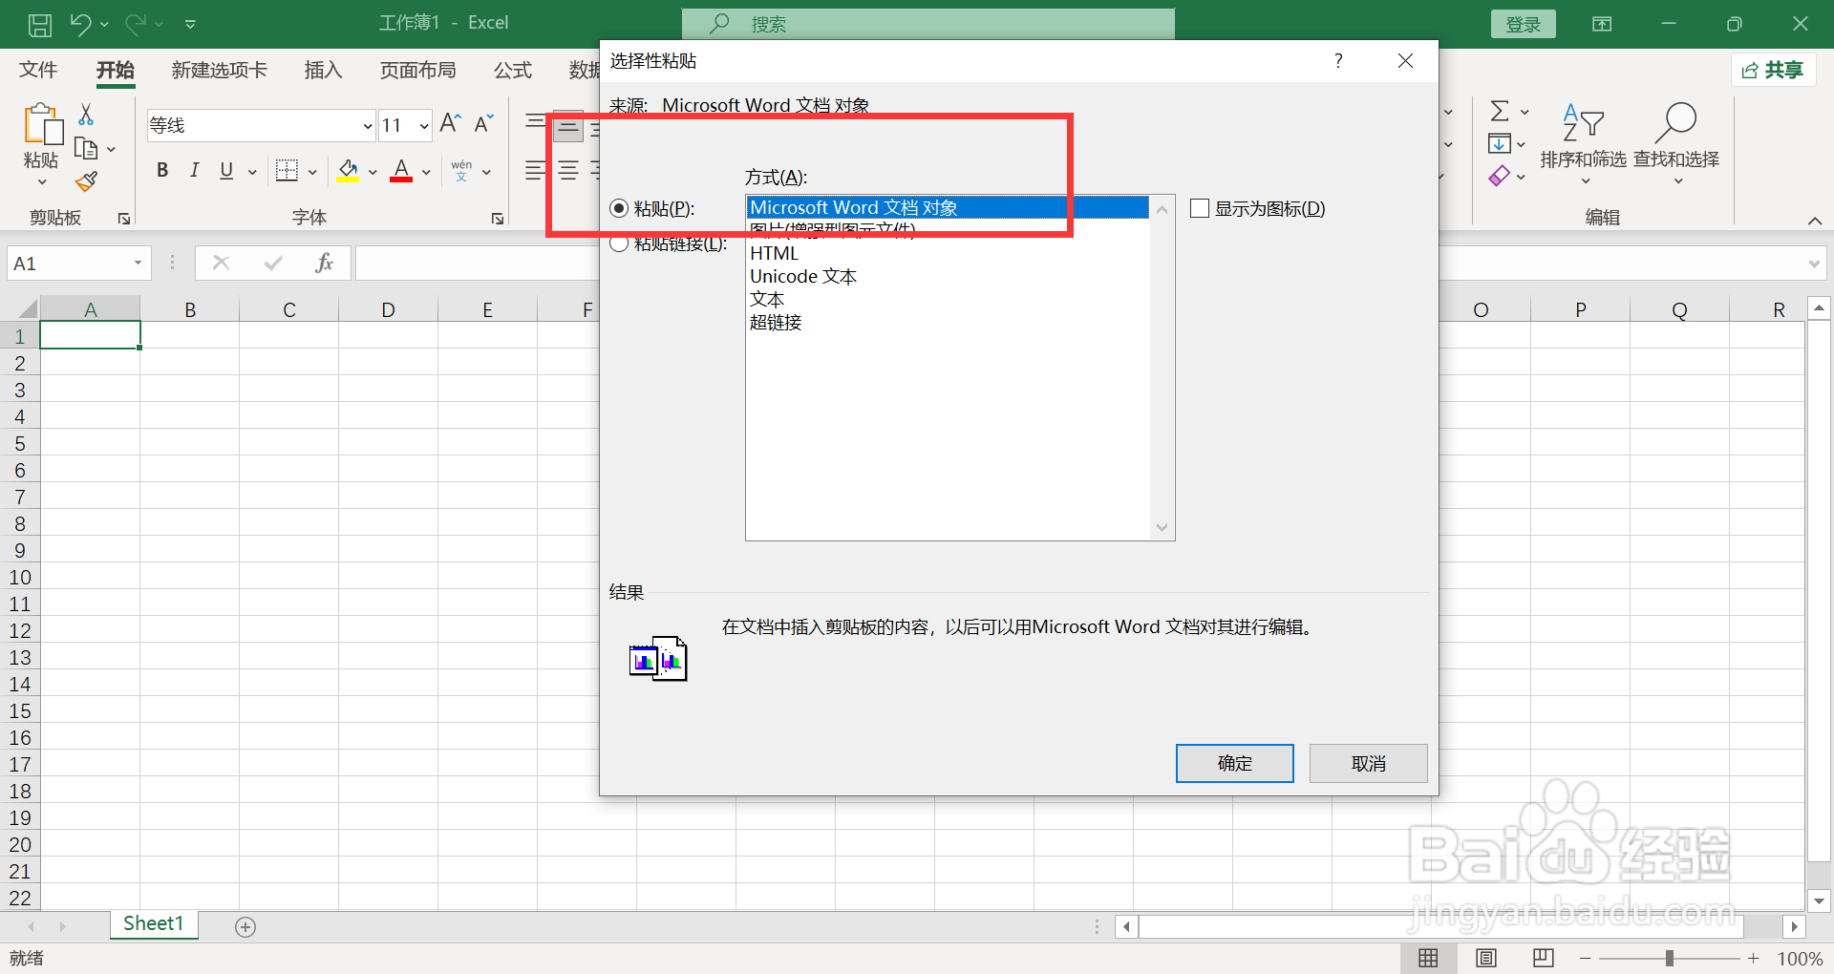Toggle Bold formatting

point(162,170)
